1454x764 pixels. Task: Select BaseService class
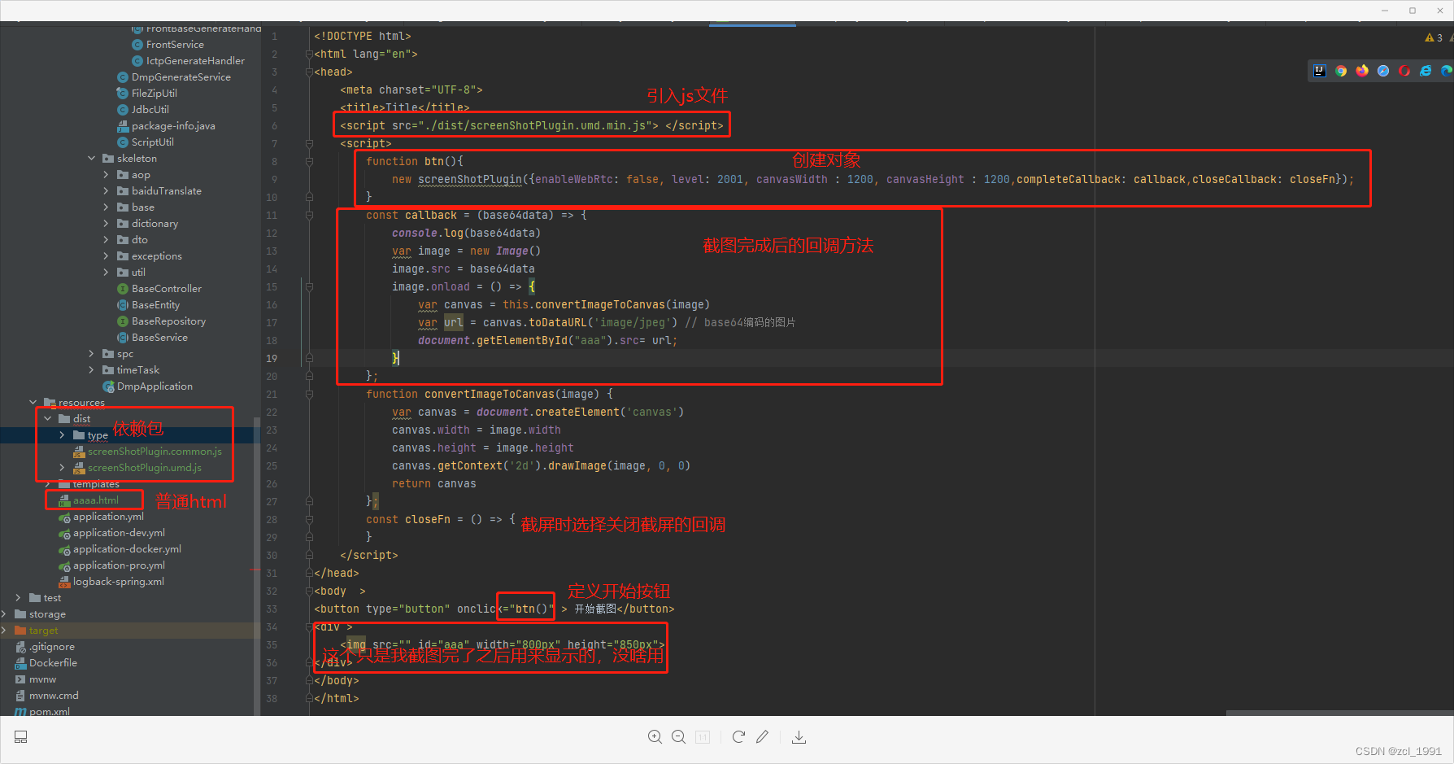pyautogui.click(x=159, y=338)
